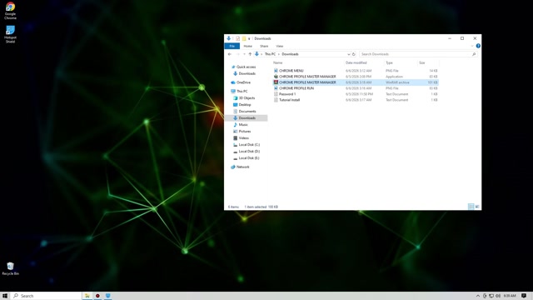Viewport: 533px width, 300px height.
Task: Open Videos folder in sidebar
Action: (x=243, y=138)
